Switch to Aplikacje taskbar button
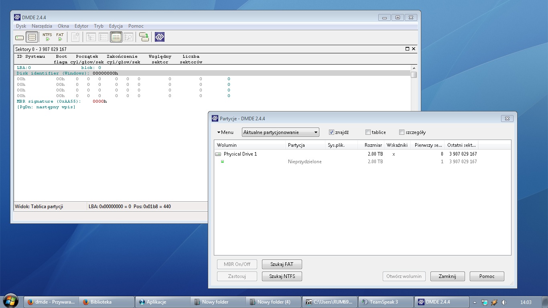Image resolution: width=548 pixels, height=308 pixels. coord(162,302)
